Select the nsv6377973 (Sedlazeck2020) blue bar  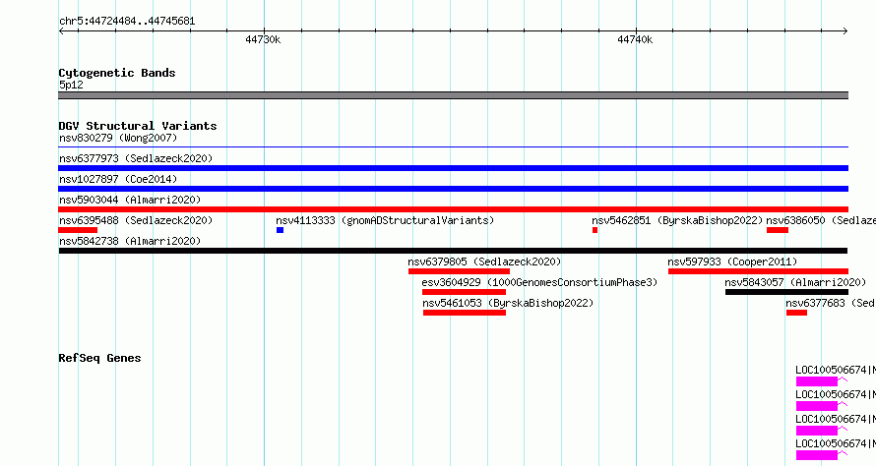[453, 168]
